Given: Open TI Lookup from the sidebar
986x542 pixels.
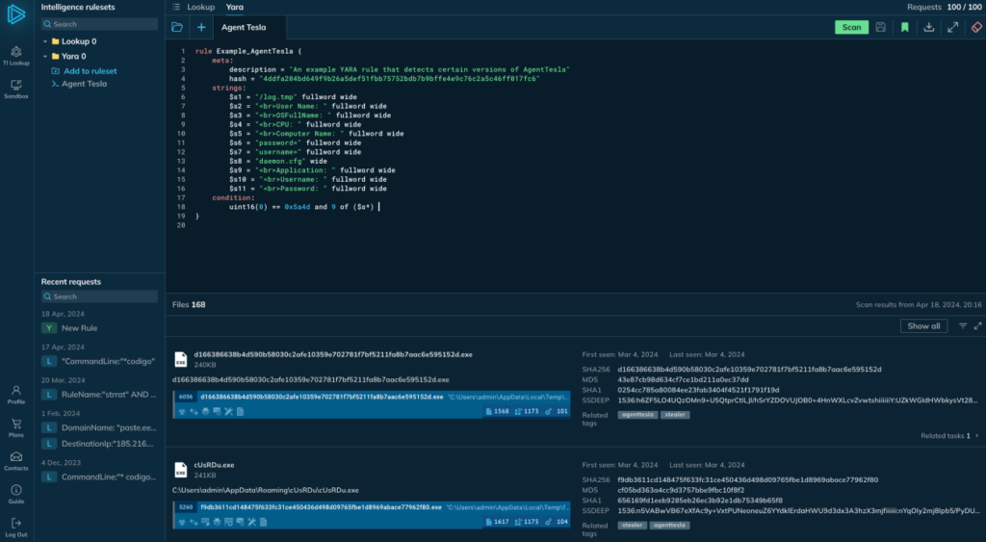Looking at the screenshot, I should tap(16, 54).
